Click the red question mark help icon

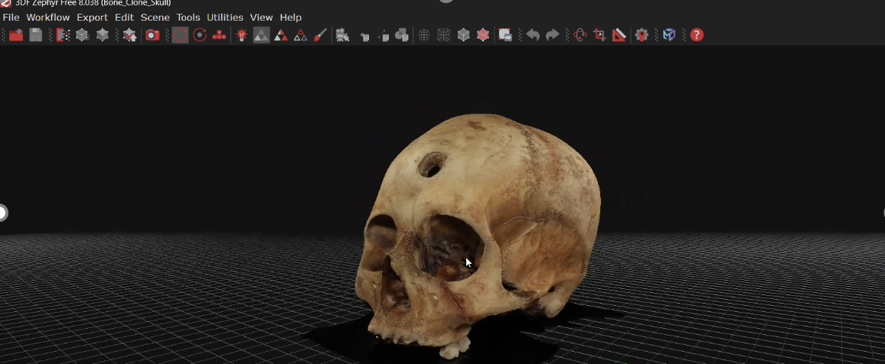click(x=697, y=35)
